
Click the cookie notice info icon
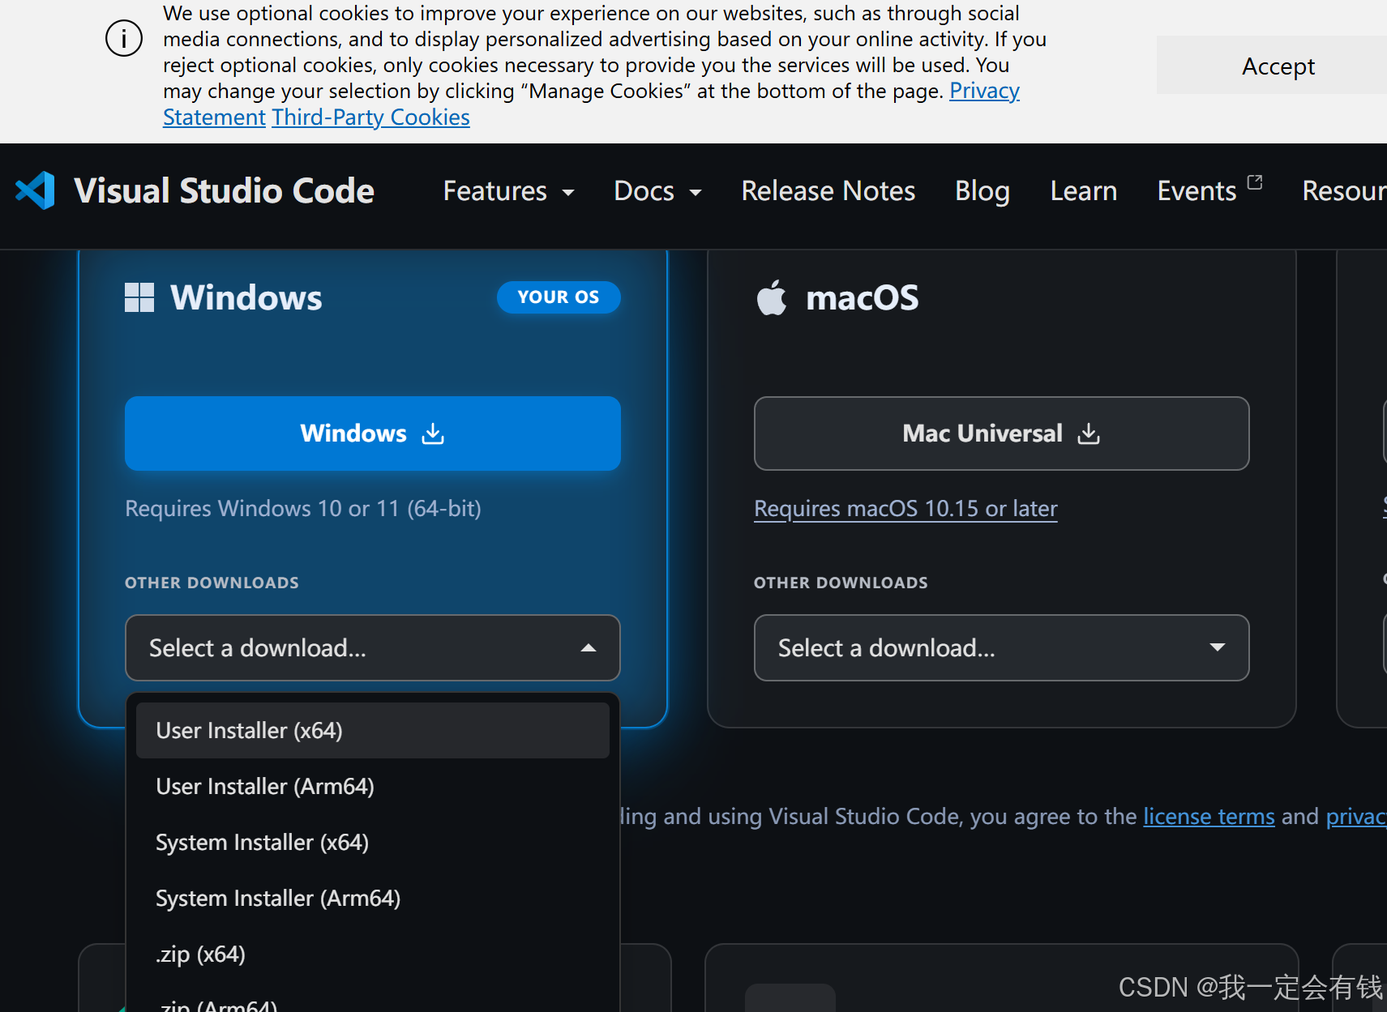coord(124,38)
